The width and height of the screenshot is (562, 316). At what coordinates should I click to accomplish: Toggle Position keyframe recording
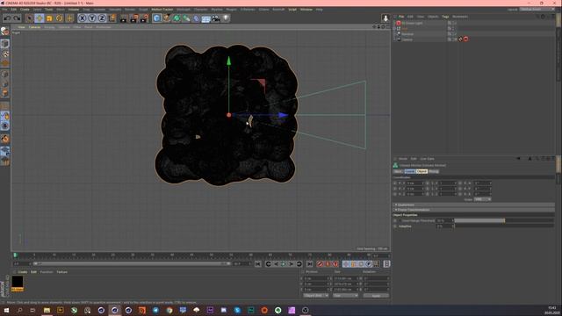(345, 264)
